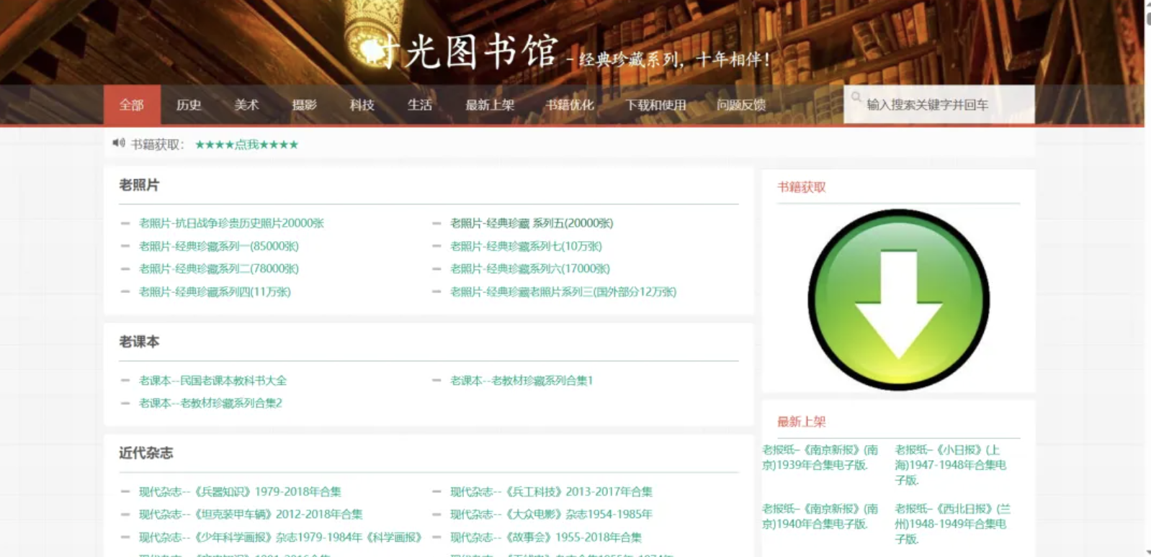Open 老照片-经典珍藏系列七(10万张) link

pos(526,246)
